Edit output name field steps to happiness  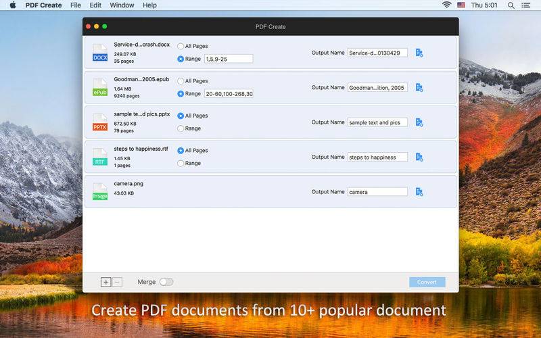coord(377,158)
